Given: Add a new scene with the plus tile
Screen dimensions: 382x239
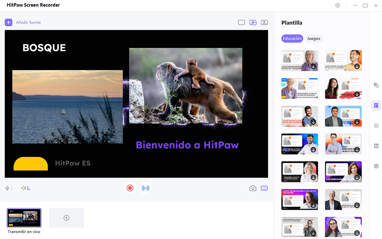Looking at the screenshot, I should (67, 218).
